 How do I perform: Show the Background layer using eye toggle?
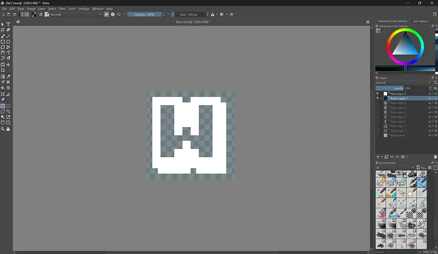[377, 135]
